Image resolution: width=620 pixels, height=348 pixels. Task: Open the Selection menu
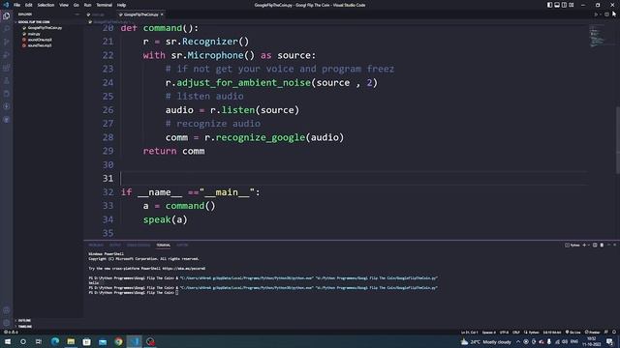click(46, 5)
